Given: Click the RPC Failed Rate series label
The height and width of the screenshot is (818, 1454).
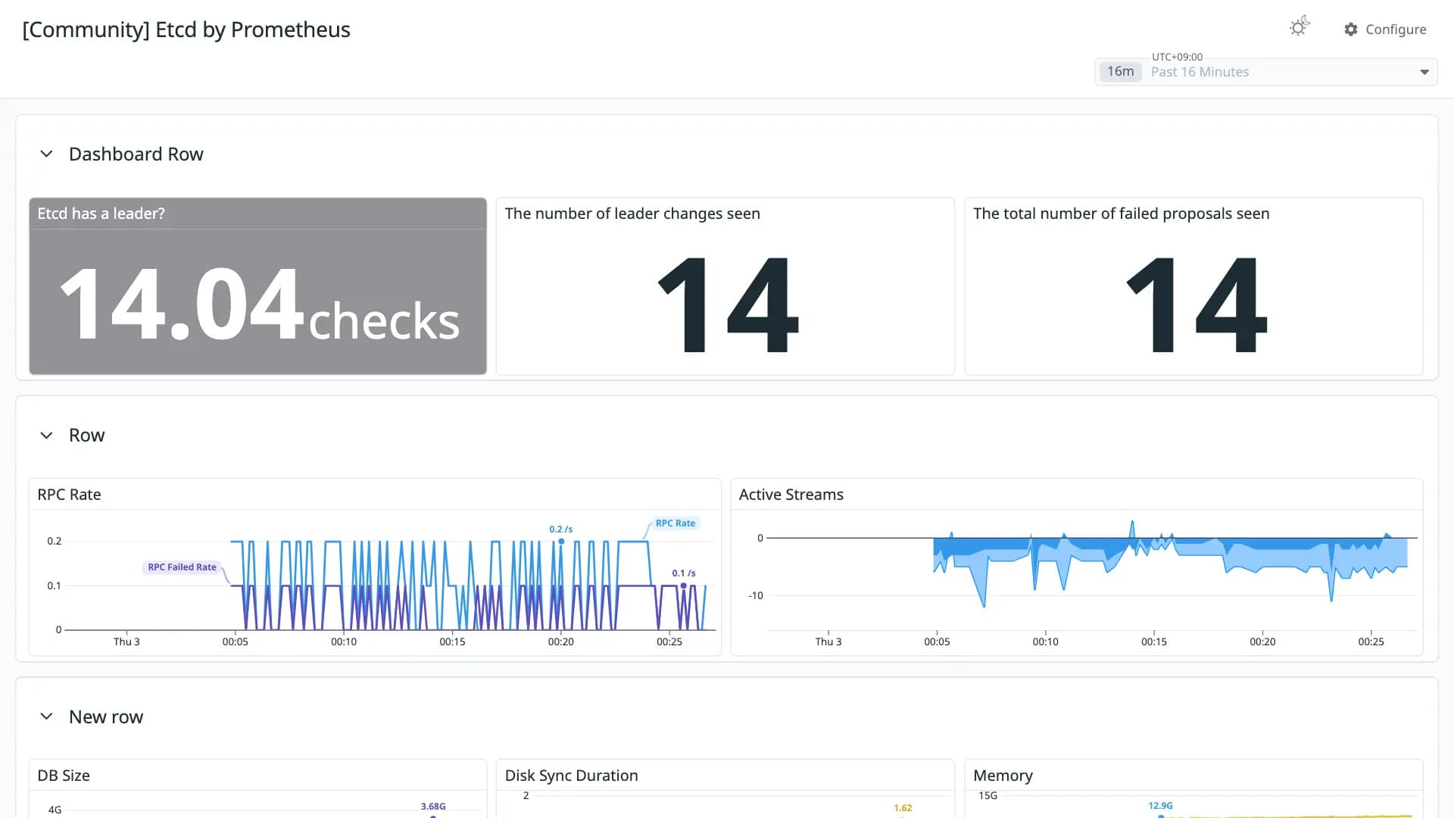Looking at the screenshot, I should [x=182, y=567].
